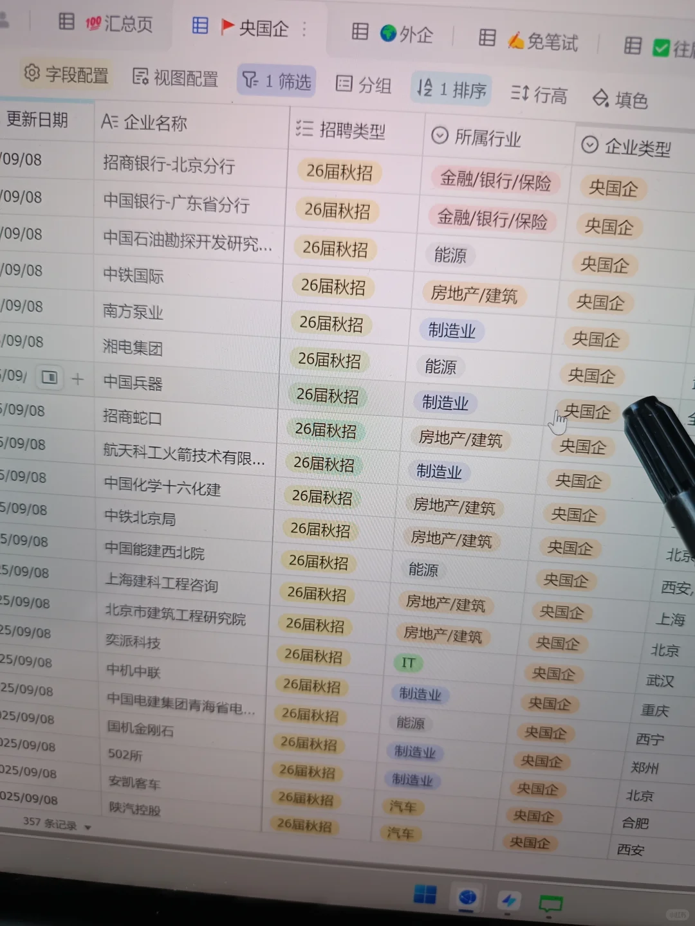Viewport: 695px width, 926px height.
Task: Select cell 航天科工火箭技术有限...
Action: coord(184,454)
